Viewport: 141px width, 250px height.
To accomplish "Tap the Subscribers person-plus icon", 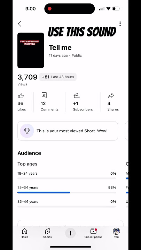I will 76,95.
